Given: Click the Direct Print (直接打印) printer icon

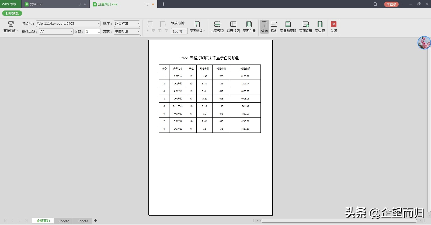Looking at the screenshot, I should 11,24.
